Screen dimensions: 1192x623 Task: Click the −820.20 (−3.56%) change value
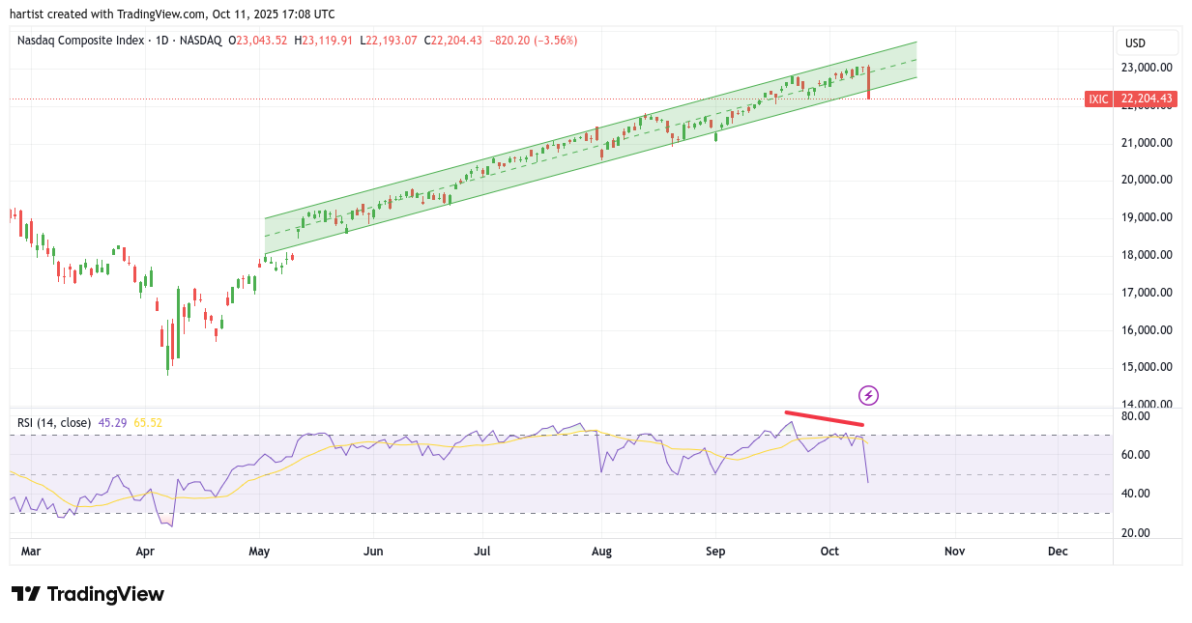(534, 41)
